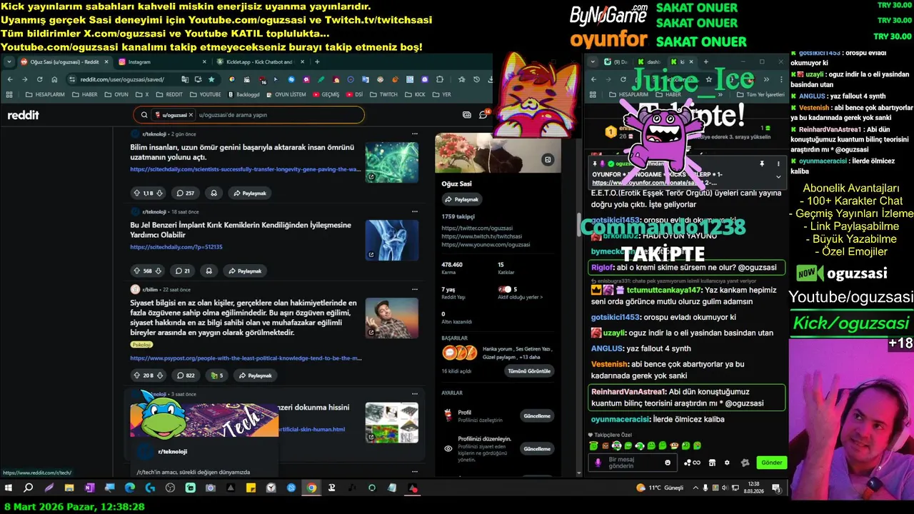Open Kick chat settings gear
This screenshot has height=514, width=914.
click(727, 463)
